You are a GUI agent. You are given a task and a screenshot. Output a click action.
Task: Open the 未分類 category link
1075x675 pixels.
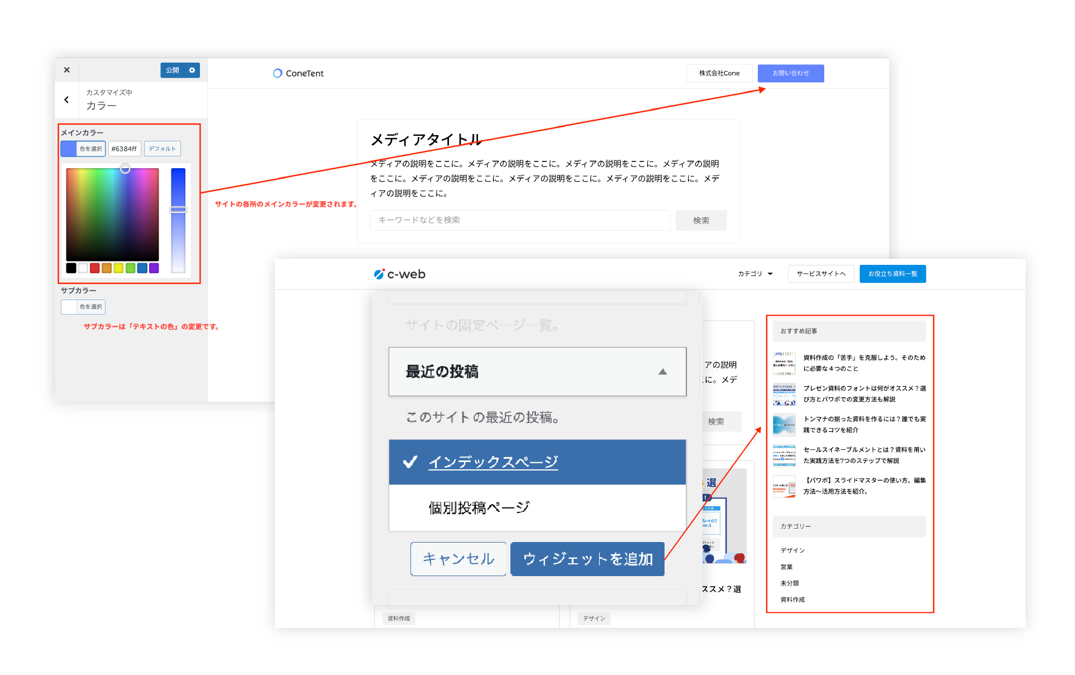point(789,583)
